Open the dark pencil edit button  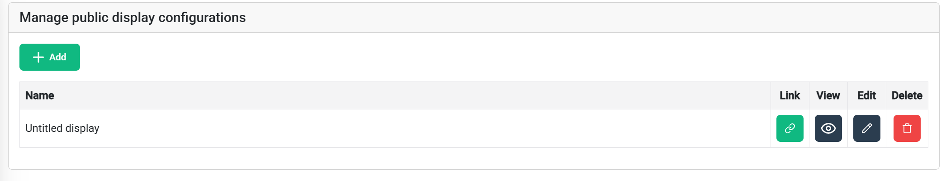click(x=866, y=128)
